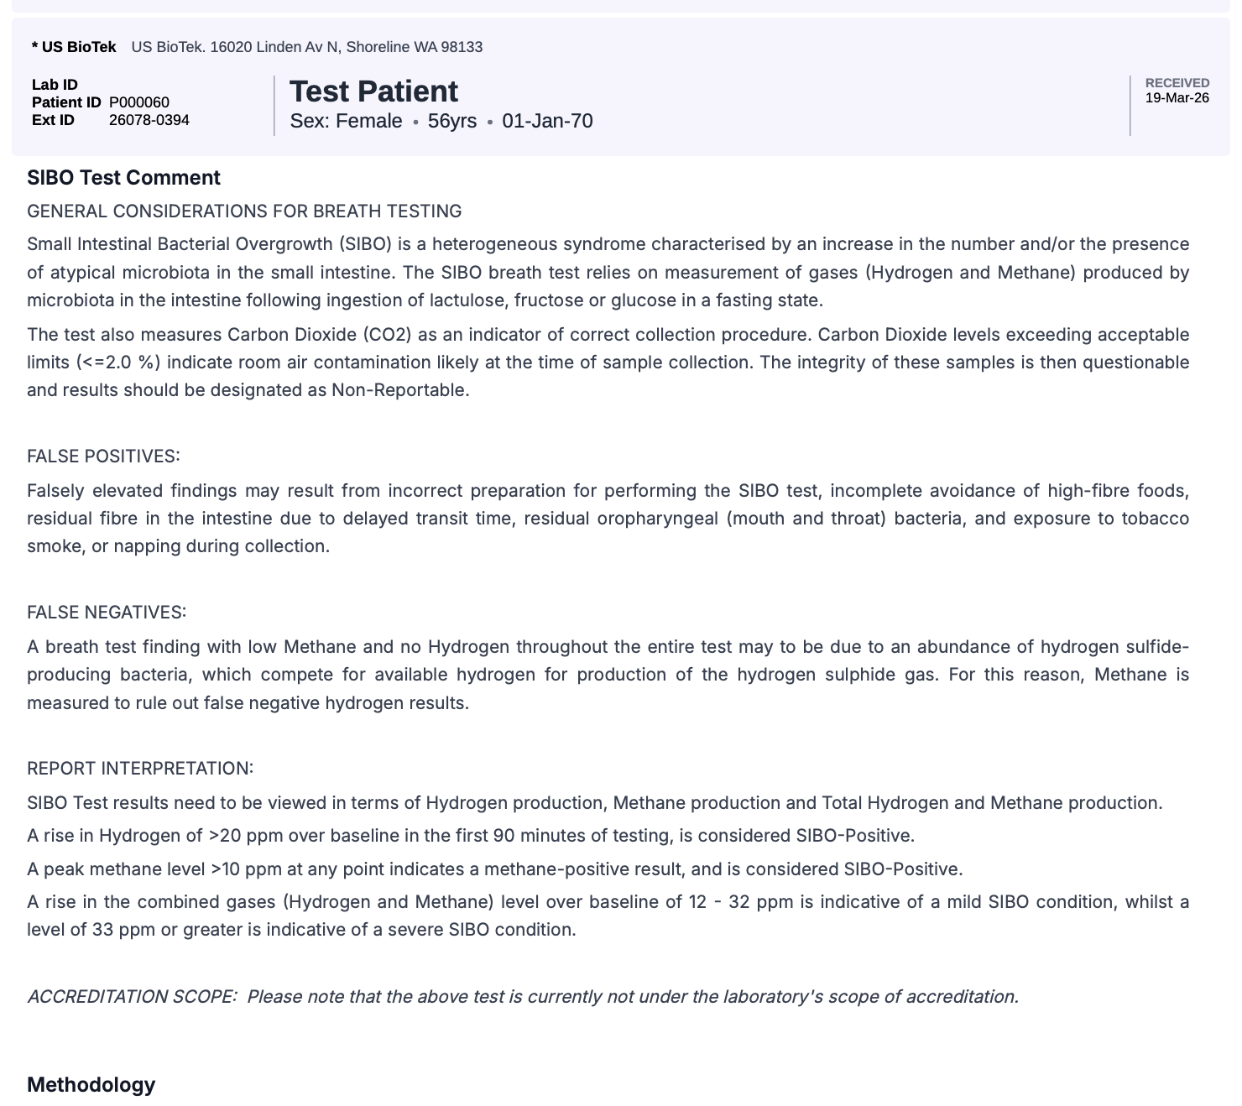This screenshot has width=1242, height=1106.
Task: Click the Hydrogen >20 ppm over baseline line
Action: [x=470, y=836]
